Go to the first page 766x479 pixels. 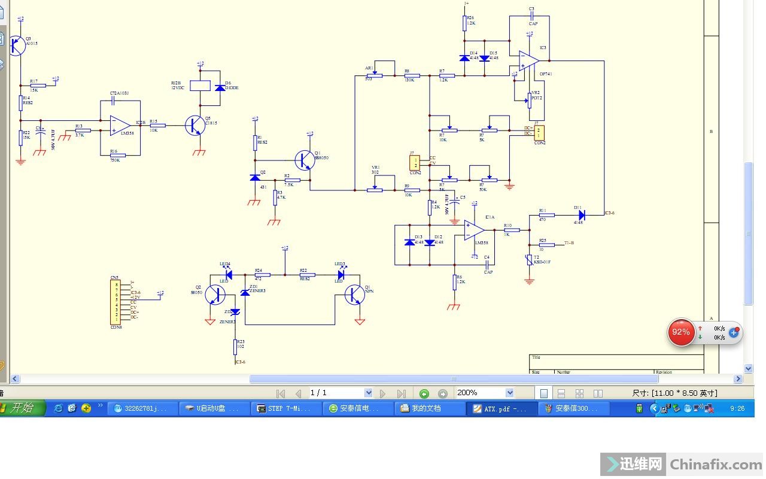[280, 393]
